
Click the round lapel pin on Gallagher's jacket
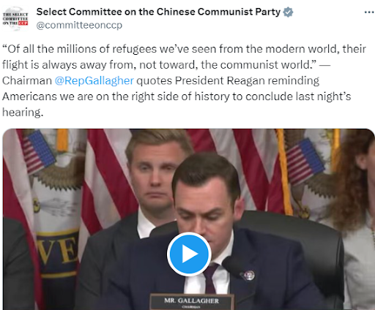pos(249,275)
